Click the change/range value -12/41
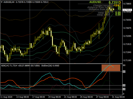 117,5
